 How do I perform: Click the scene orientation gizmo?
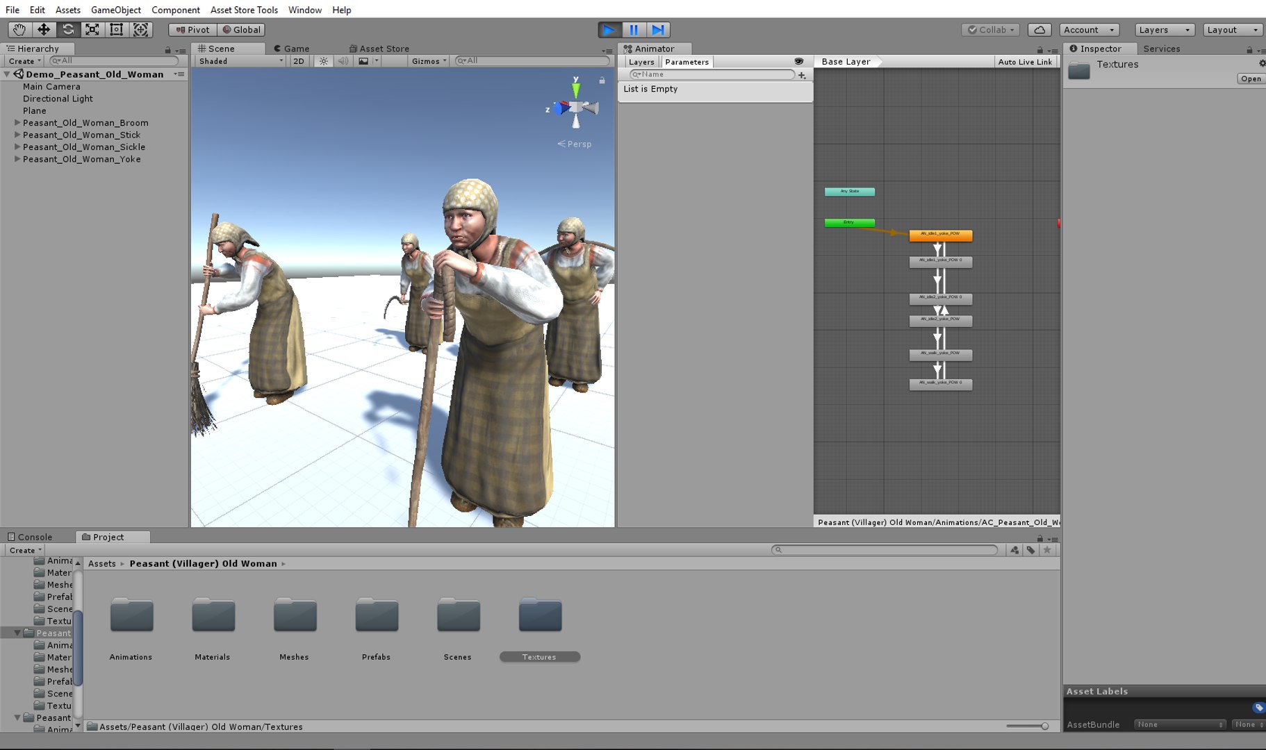tap(576, 106)
